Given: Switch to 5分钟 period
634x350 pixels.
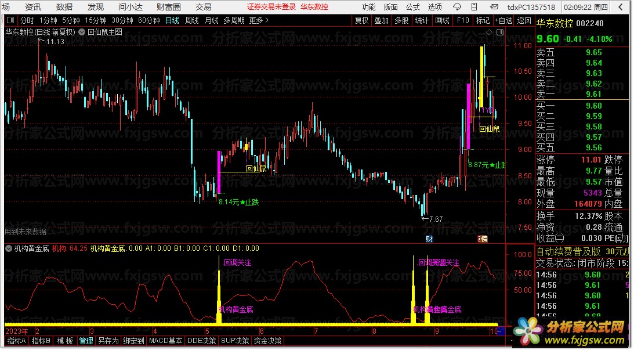Looking at the screenshot, I should 71,20.
